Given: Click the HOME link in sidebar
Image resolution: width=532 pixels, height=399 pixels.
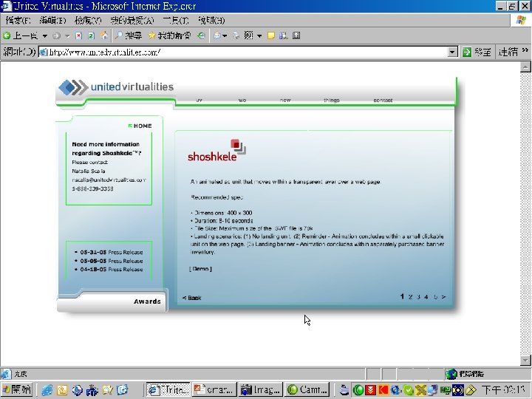Looking at the screenshot, I should (x=140, y=126).
